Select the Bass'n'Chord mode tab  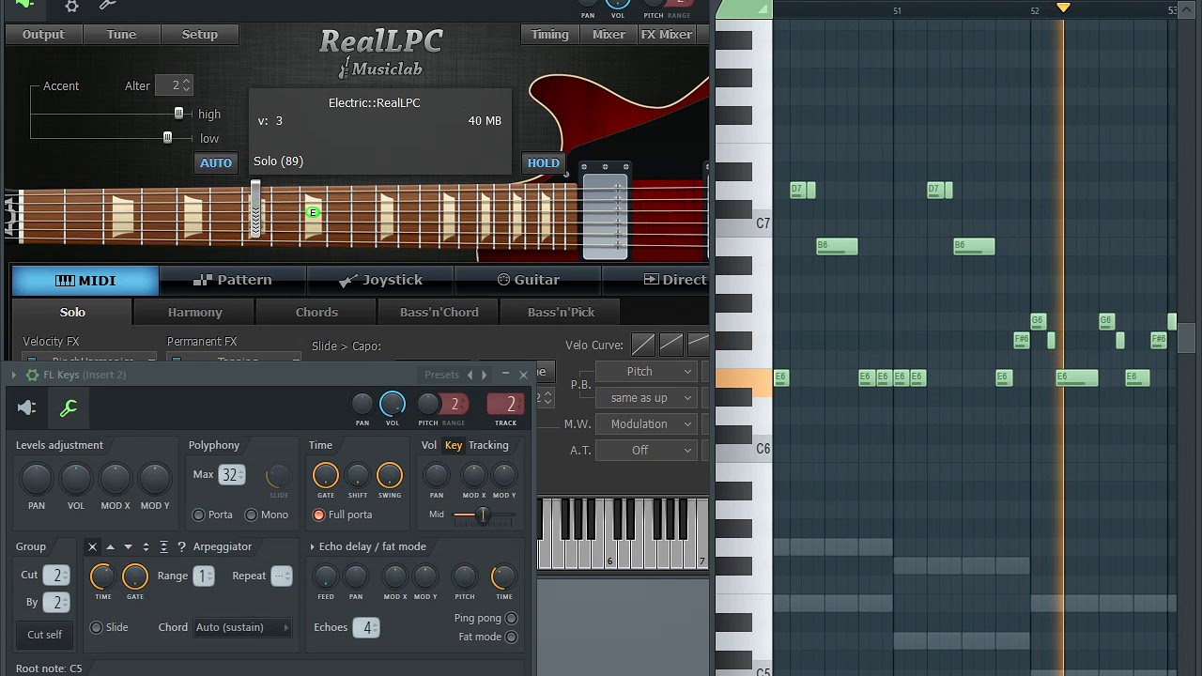[x=439, y=313]
